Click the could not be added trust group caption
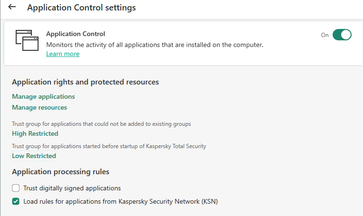This screenshot has width=363, height=216. tap(101, 123)
